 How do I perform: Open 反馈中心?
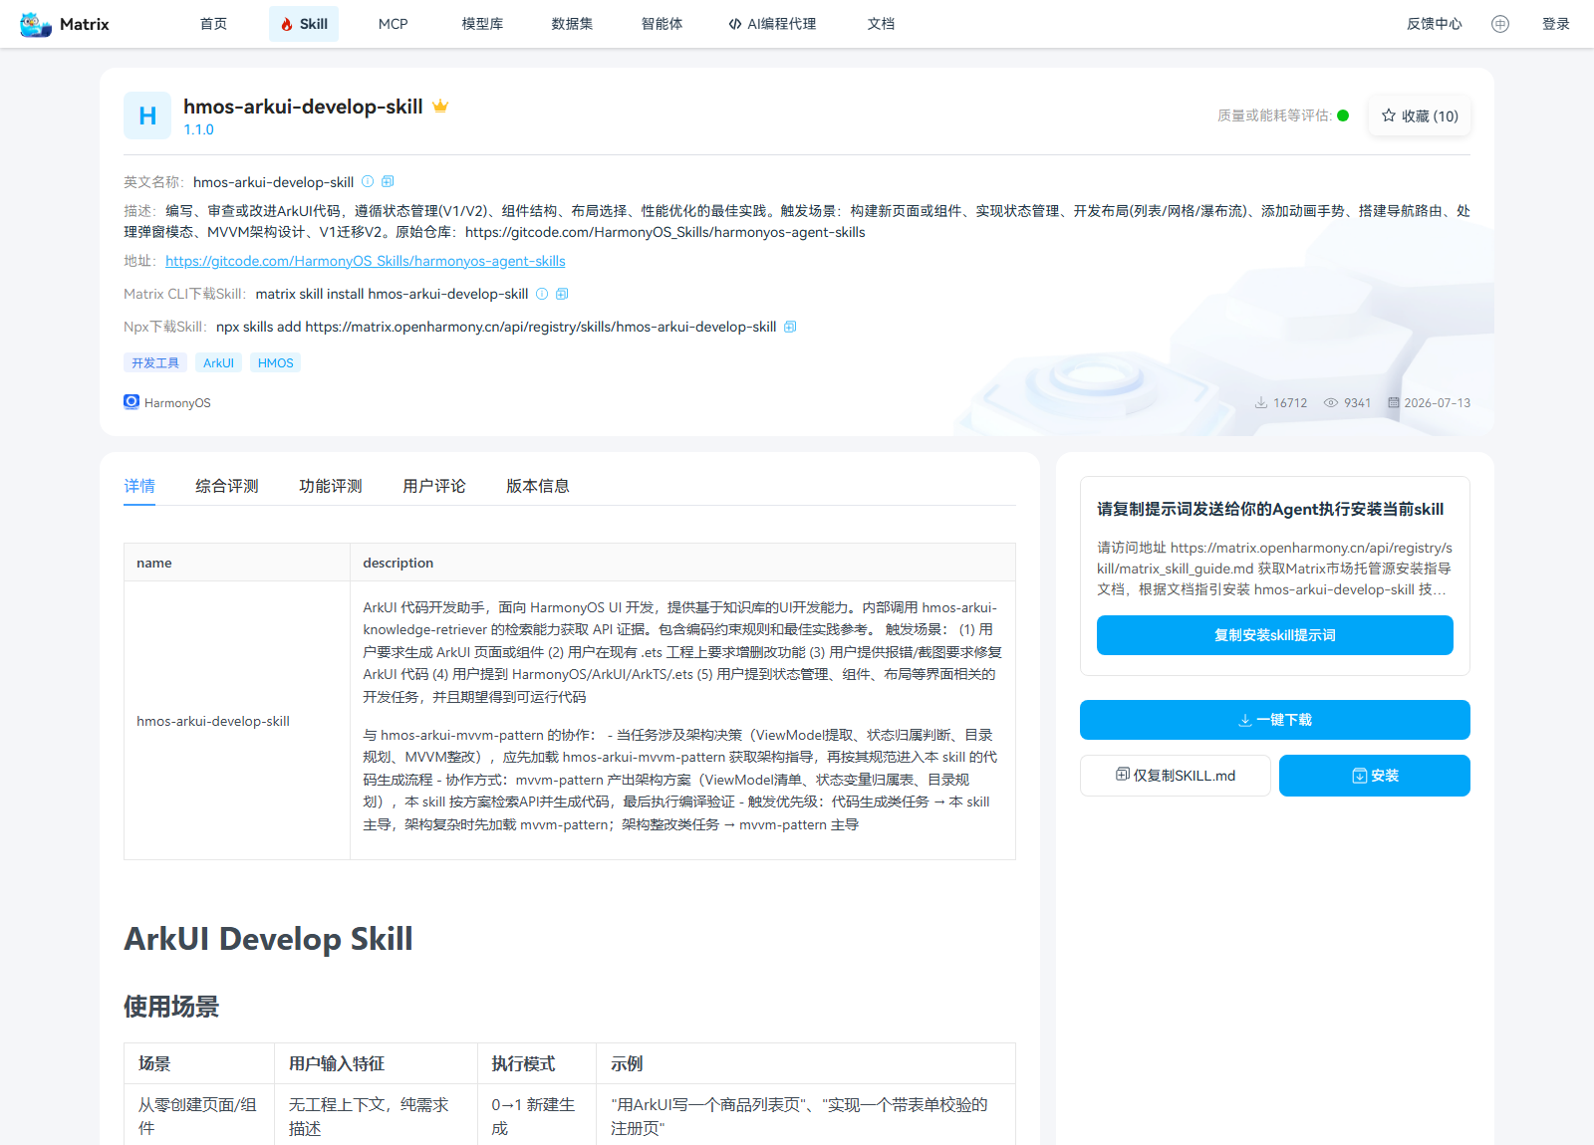tap(1435, 24)
